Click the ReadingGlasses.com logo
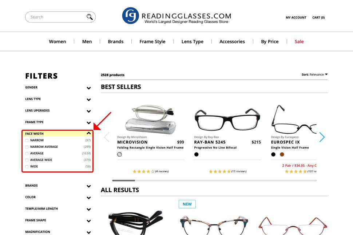The height and width of the screenshot is (235, 353). 176,16
